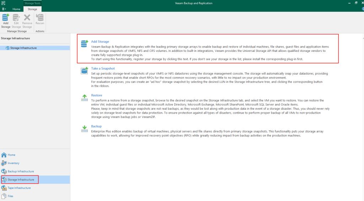Click the green down-arrow Backup icon
The width and height of the screenshot is (364, 201).
point(85,129)
